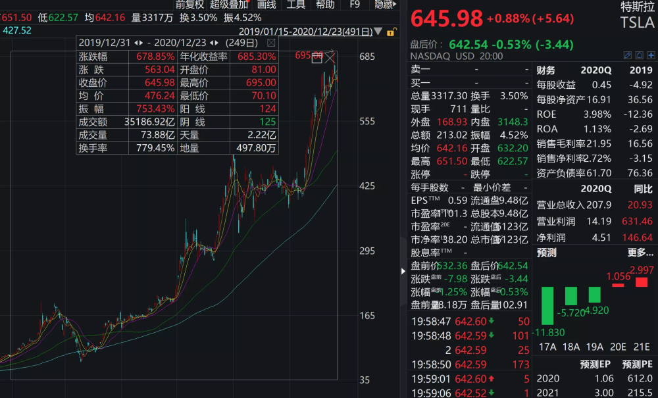The image size is (658, 398).
Task: Click the 地量 497.80万 value
Action: pyautogui.click(x=255, y=148)
